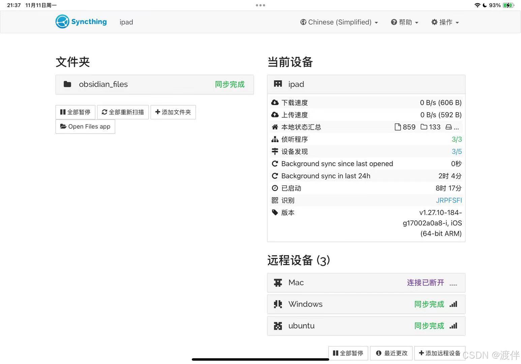Image resolution: width=521 pixels, height=364 pixels.
Task: Click the v1.27.10 version text
Action: (x=432, y=223)
